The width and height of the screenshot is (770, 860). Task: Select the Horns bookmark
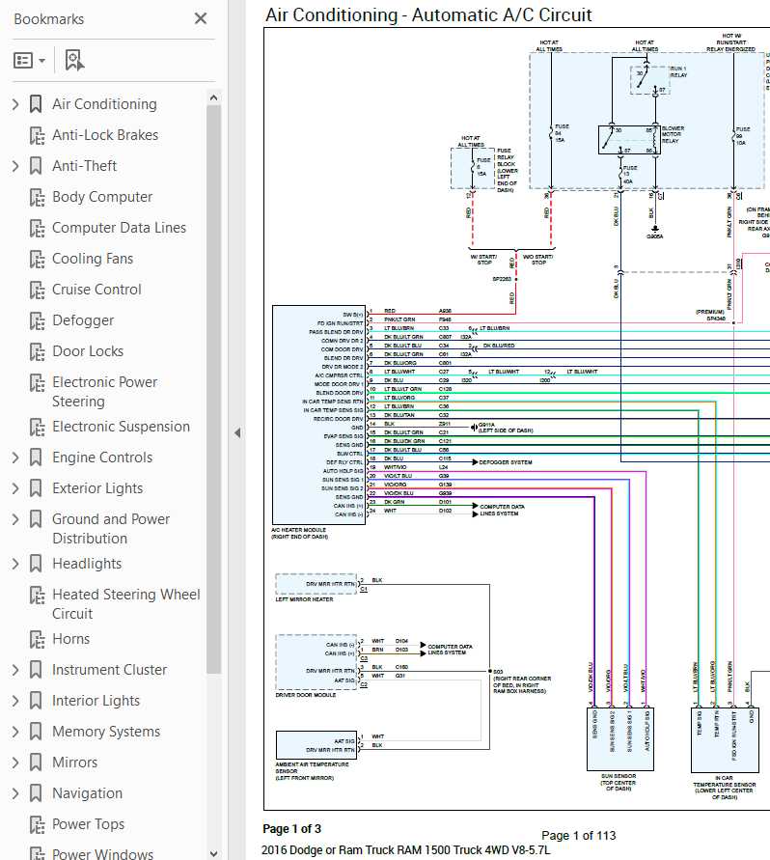pyautogui.click(x=70, y=639)
